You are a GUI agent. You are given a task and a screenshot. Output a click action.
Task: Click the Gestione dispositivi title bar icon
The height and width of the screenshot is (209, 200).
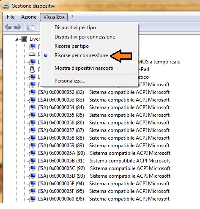(x=6, y=6)
